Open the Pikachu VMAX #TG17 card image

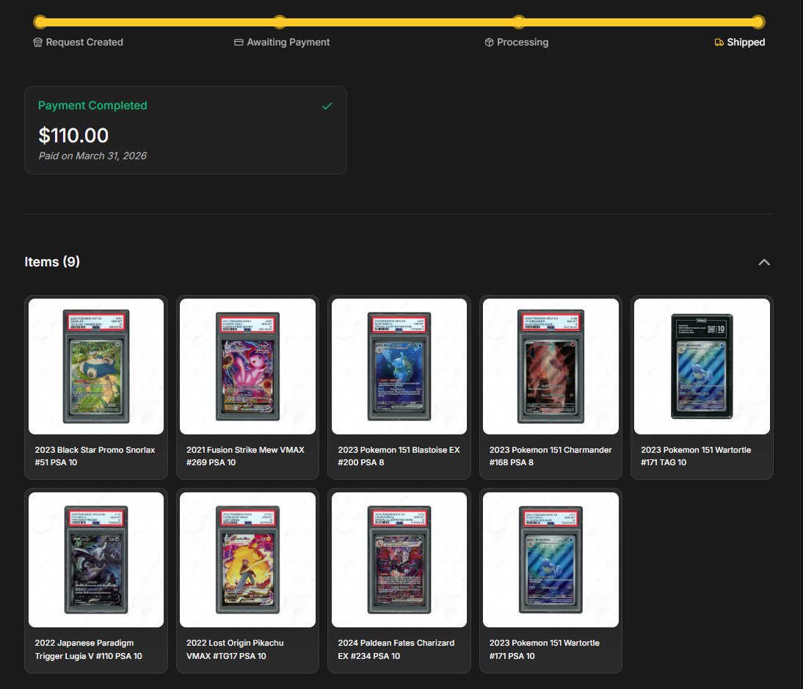coord(248,560)
